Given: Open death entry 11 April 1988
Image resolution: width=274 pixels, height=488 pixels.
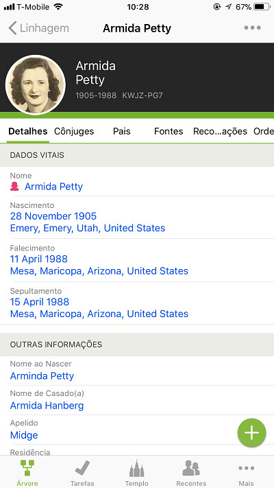Looking at the screenshot, I should pyautogui.click(x=39, y=259).
